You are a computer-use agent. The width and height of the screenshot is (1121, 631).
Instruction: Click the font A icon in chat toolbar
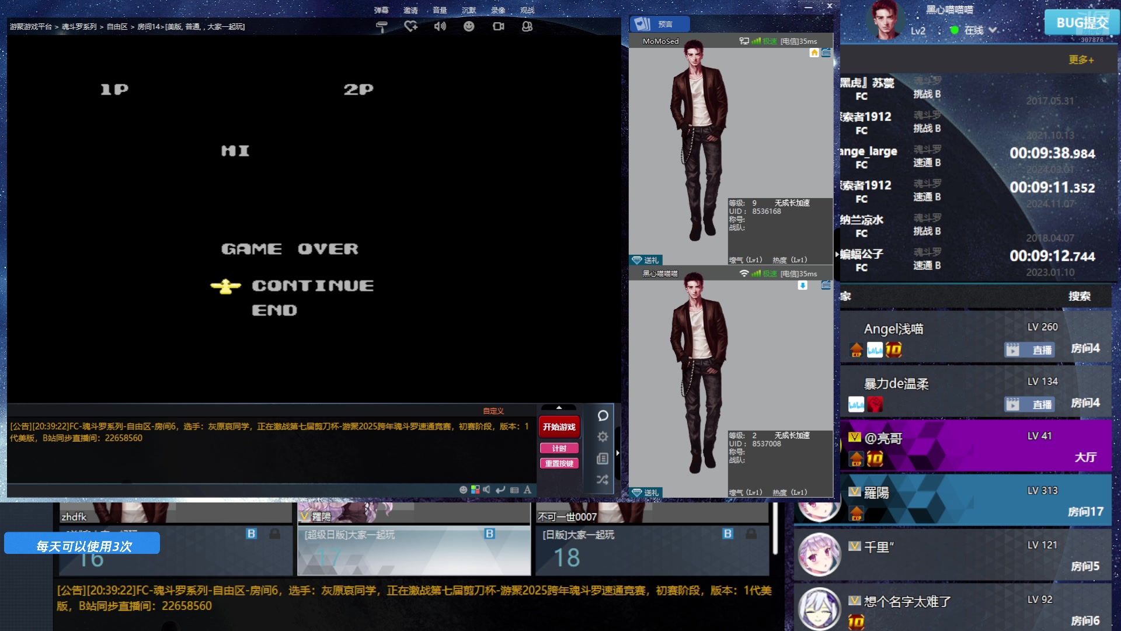(x=527, y=490)
